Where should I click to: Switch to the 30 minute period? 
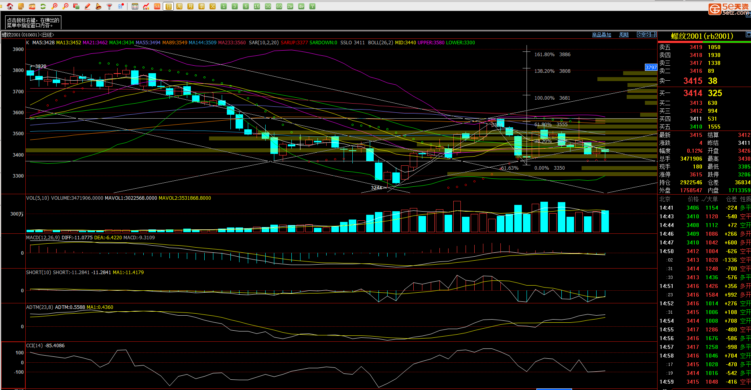(x=268, y=6)
